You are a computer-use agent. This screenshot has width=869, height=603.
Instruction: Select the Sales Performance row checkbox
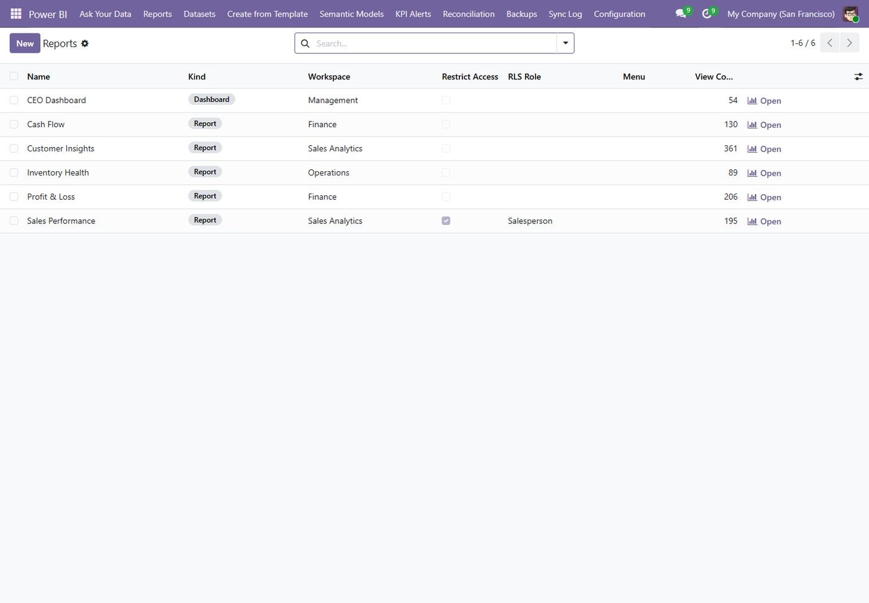pos(14,221)
